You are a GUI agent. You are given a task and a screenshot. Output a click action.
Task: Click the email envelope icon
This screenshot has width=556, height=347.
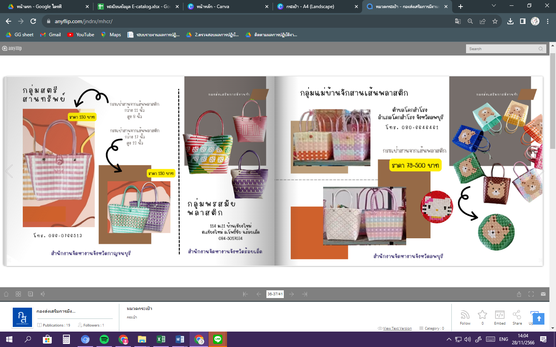click(543, 294)
